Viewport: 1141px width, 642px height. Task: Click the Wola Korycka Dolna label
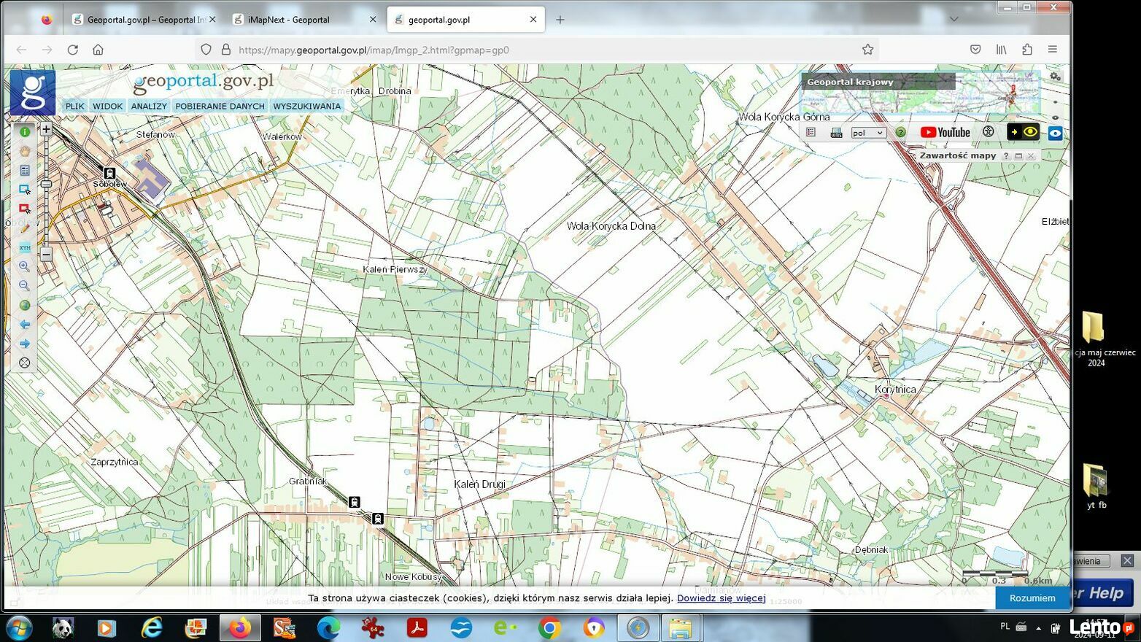[611, 226]
